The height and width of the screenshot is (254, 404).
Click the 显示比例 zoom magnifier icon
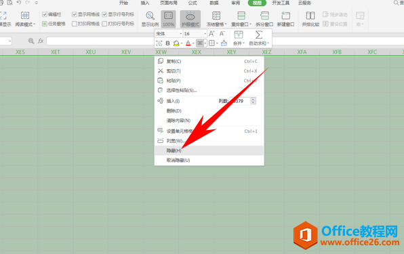click(x=150, y=16)
